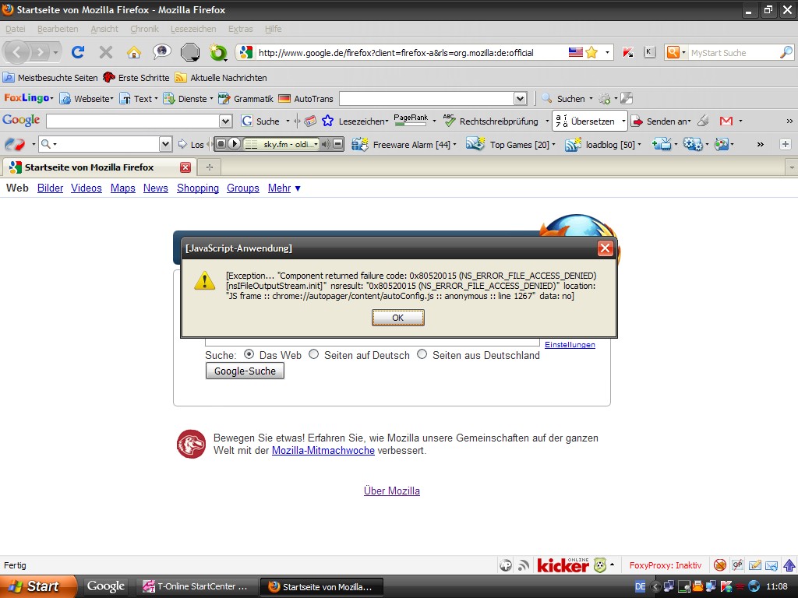Reload the page with the blue reload icon

click(x=78, y=52)
